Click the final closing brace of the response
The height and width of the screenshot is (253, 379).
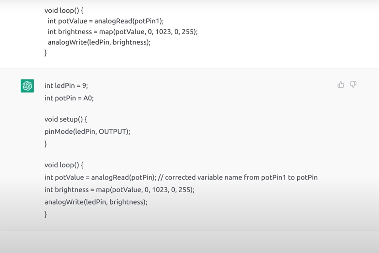[x=46, y=214]
